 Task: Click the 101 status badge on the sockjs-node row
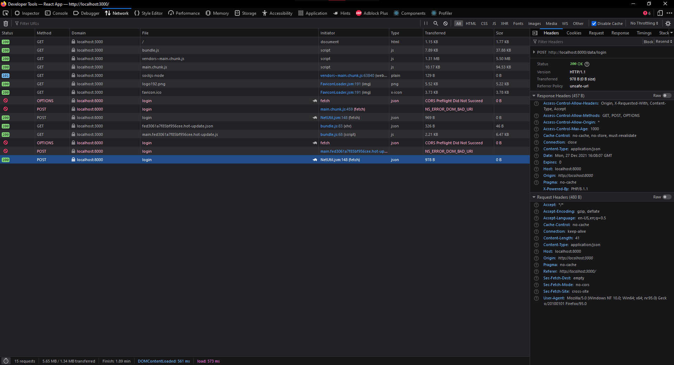[x=6, y=75]
